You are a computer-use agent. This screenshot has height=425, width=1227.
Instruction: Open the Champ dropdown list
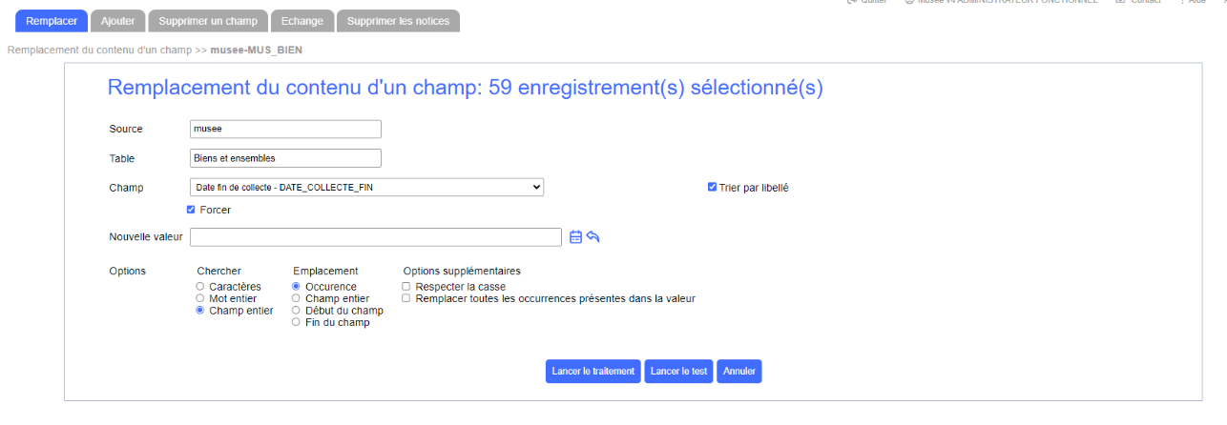click(366, 188)
